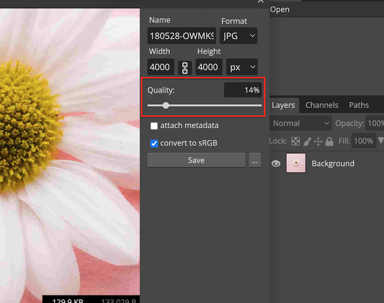The image size is (384, 303).
Task: Switch to the Channels tab
Action: tap(322, 105)
